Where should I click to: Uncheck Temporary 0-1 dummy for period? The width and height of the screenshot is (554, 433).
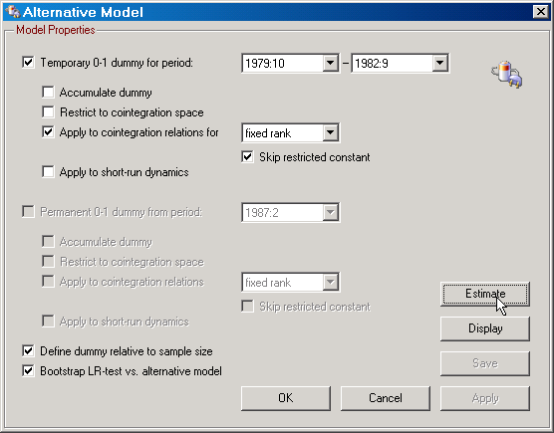[x=28, y=63]
